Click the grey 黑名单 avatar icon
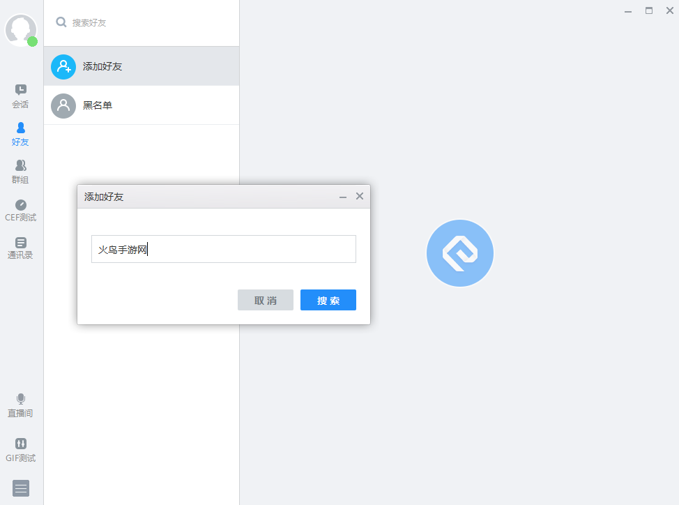679x505 pixels. [x=63, y=106]
